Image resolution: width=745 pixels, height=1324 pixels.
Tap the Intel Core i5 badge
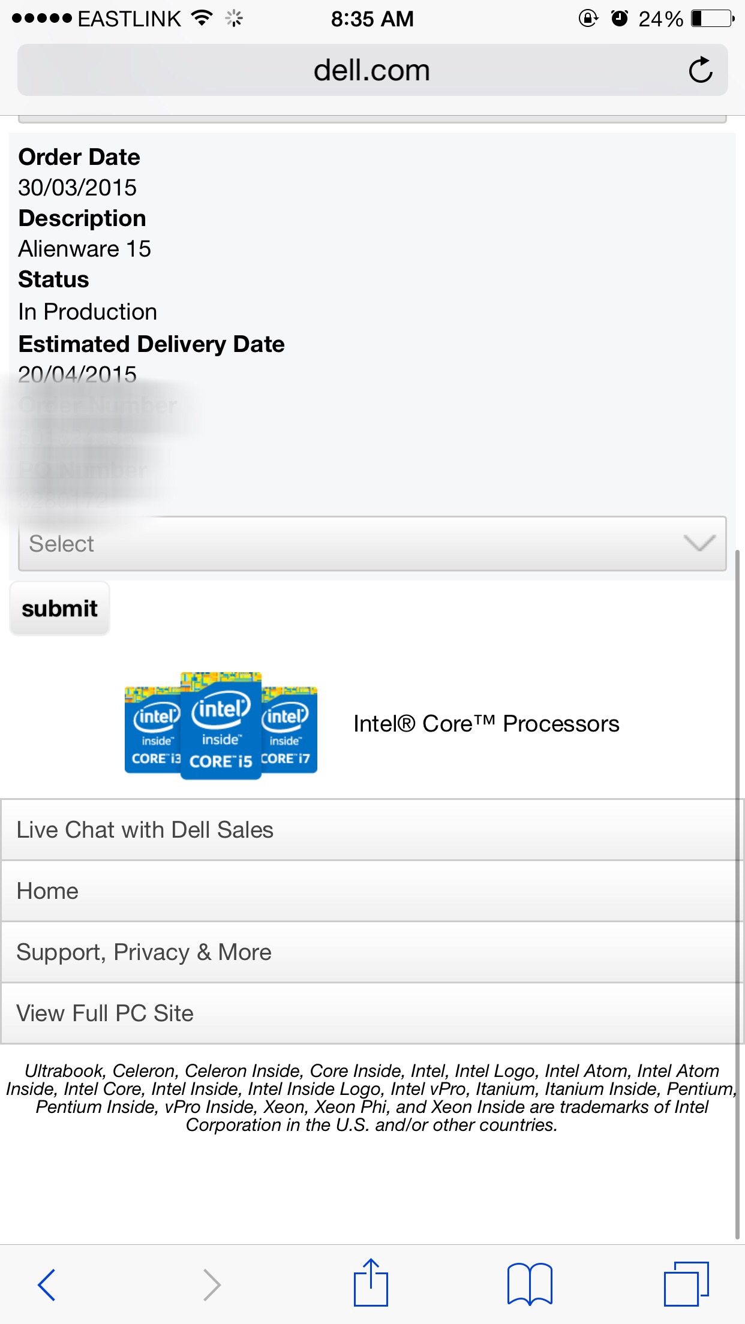click(x=221, y=726)
